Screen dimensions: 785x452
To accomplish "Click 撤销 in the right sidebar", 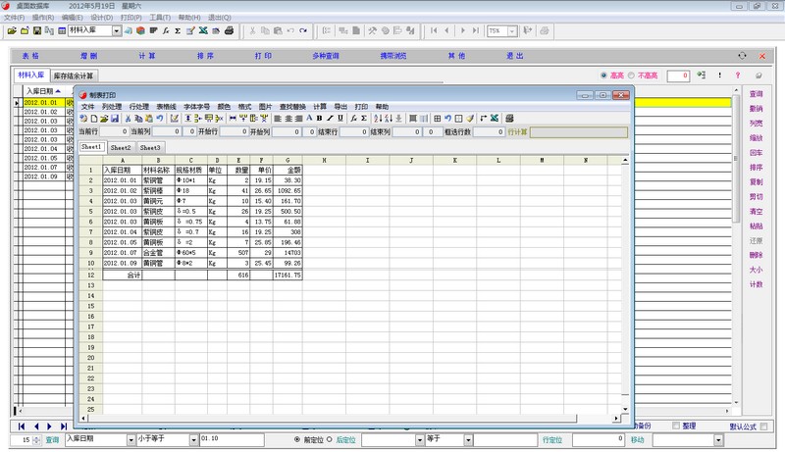I will coord(756,108).
